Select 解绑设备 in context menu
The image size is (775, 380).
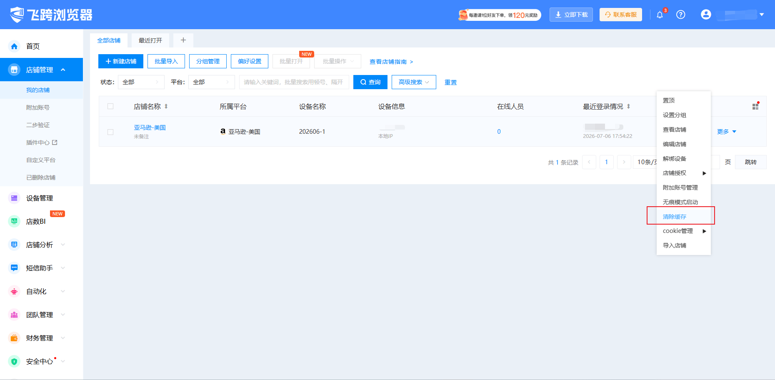(x=684, y=159)
